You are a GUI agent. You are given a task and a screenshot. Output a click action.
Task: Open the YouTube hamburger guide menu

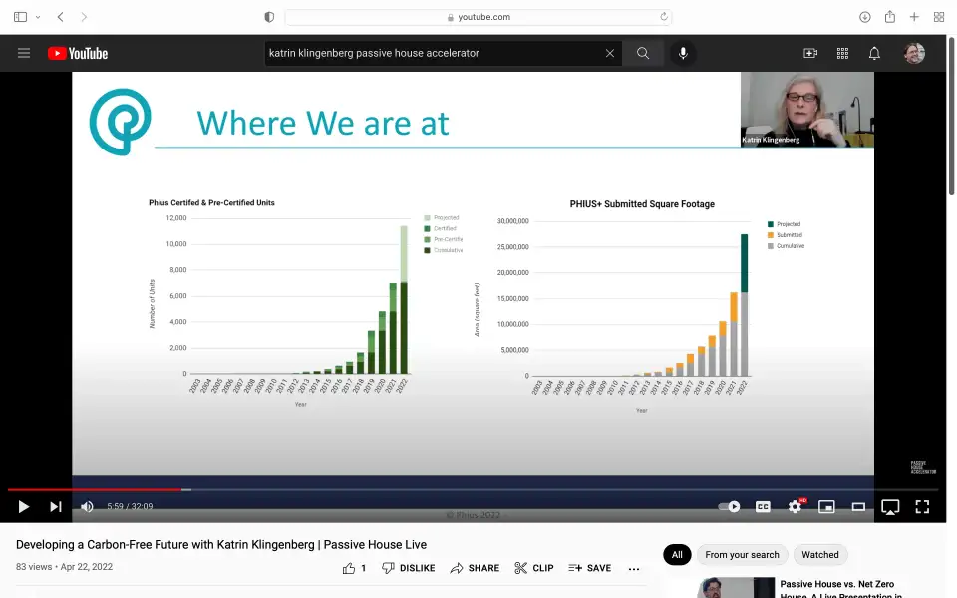[x=24, y=53]
